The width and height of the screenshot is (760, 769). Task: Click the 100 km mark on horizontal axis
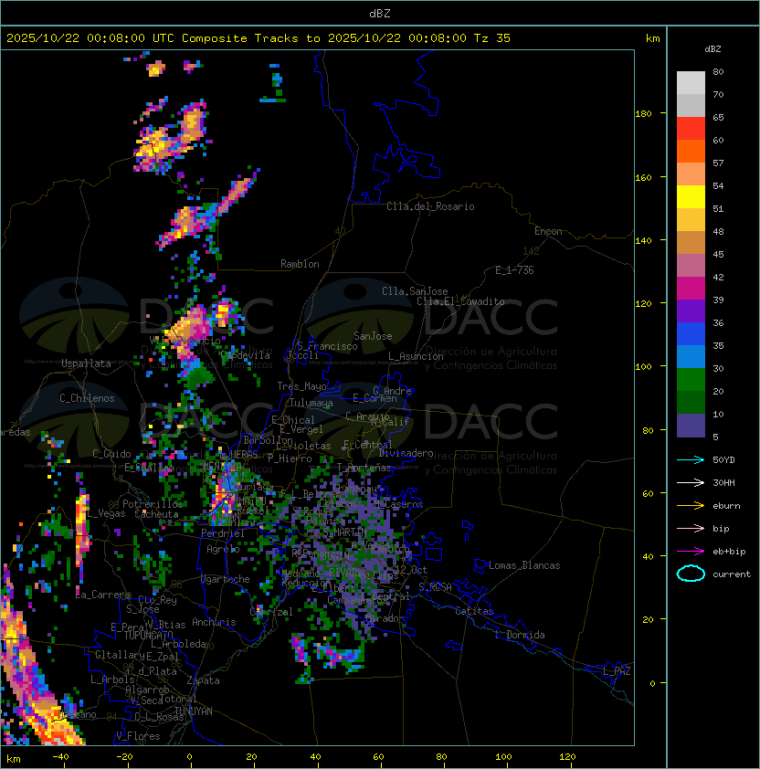[503, 757]
